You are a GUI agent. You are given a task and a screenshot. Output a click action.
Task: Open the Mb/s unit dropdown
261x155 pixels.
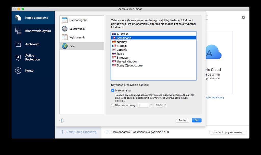point(161,105)
